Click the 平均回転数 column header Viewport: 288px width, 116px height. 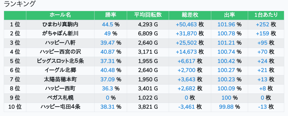click(148, 15)
